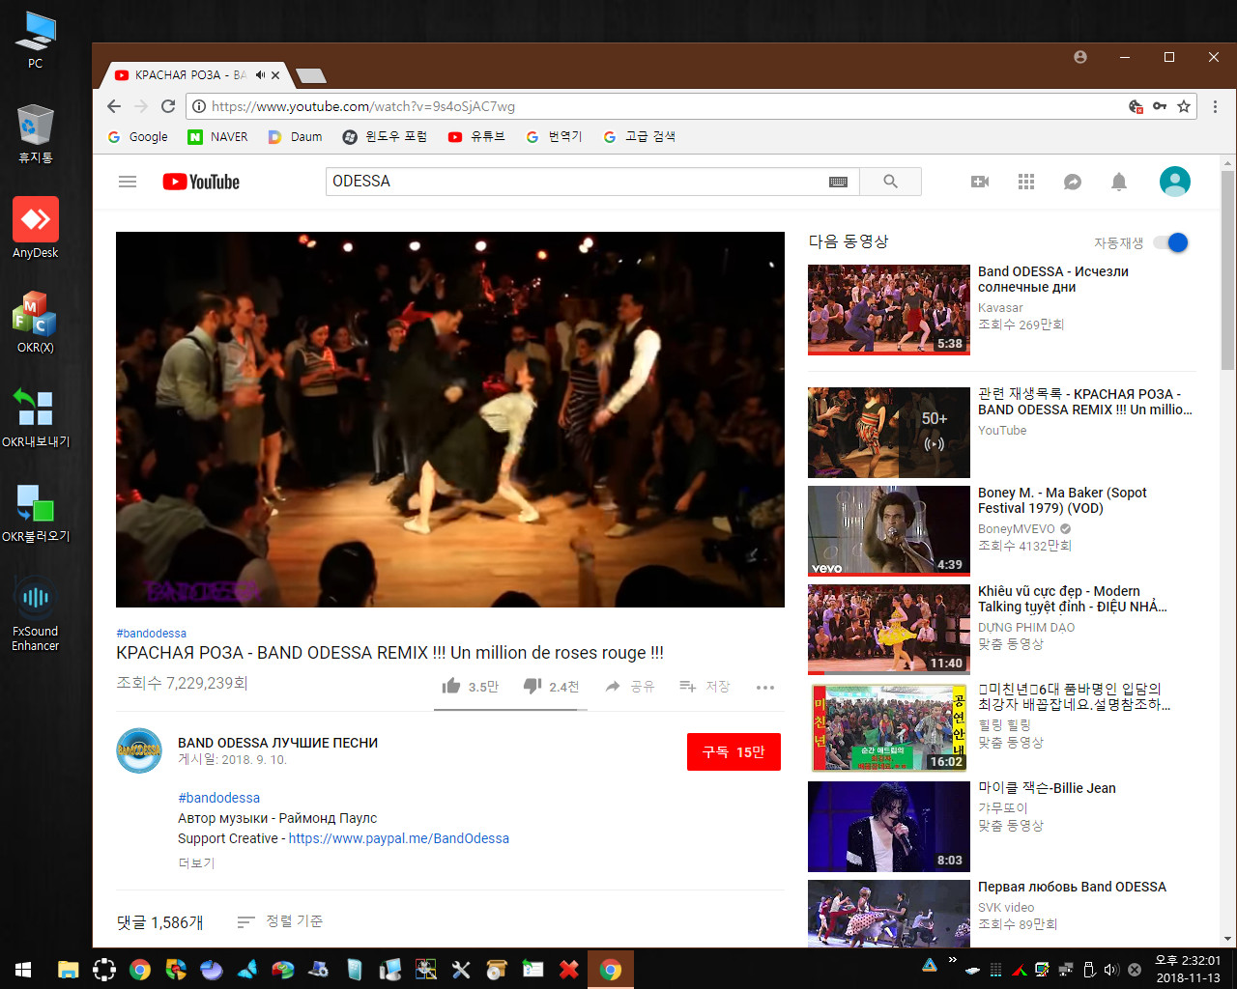Open the 고급 검색 bookmark

coord(639,137)
